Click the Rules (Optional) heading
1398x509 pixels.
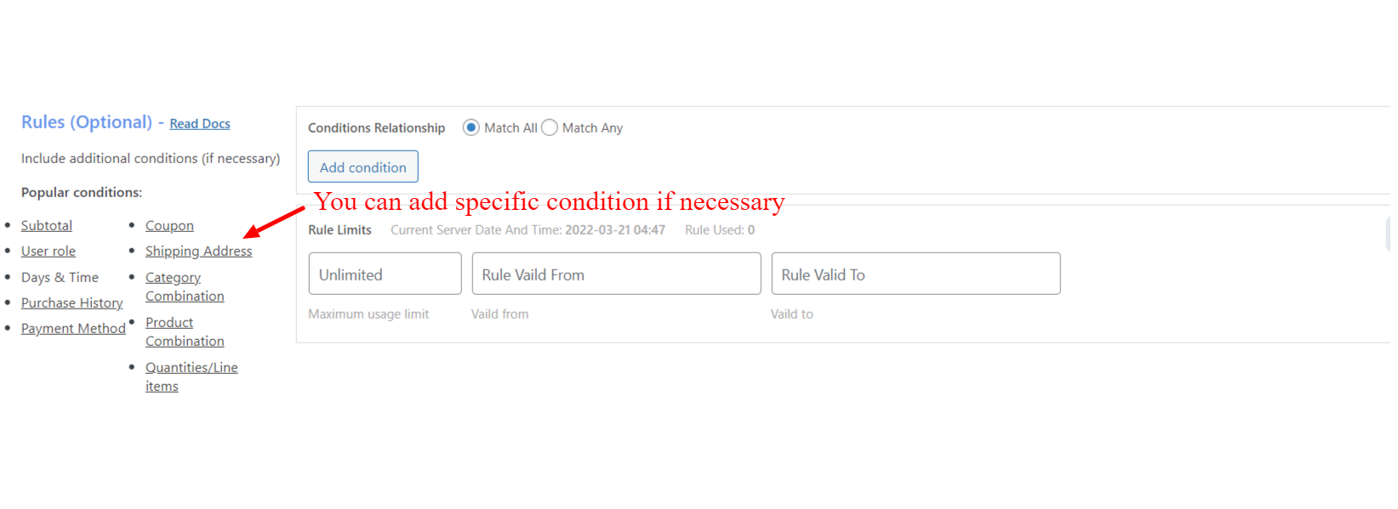[87, 122]
